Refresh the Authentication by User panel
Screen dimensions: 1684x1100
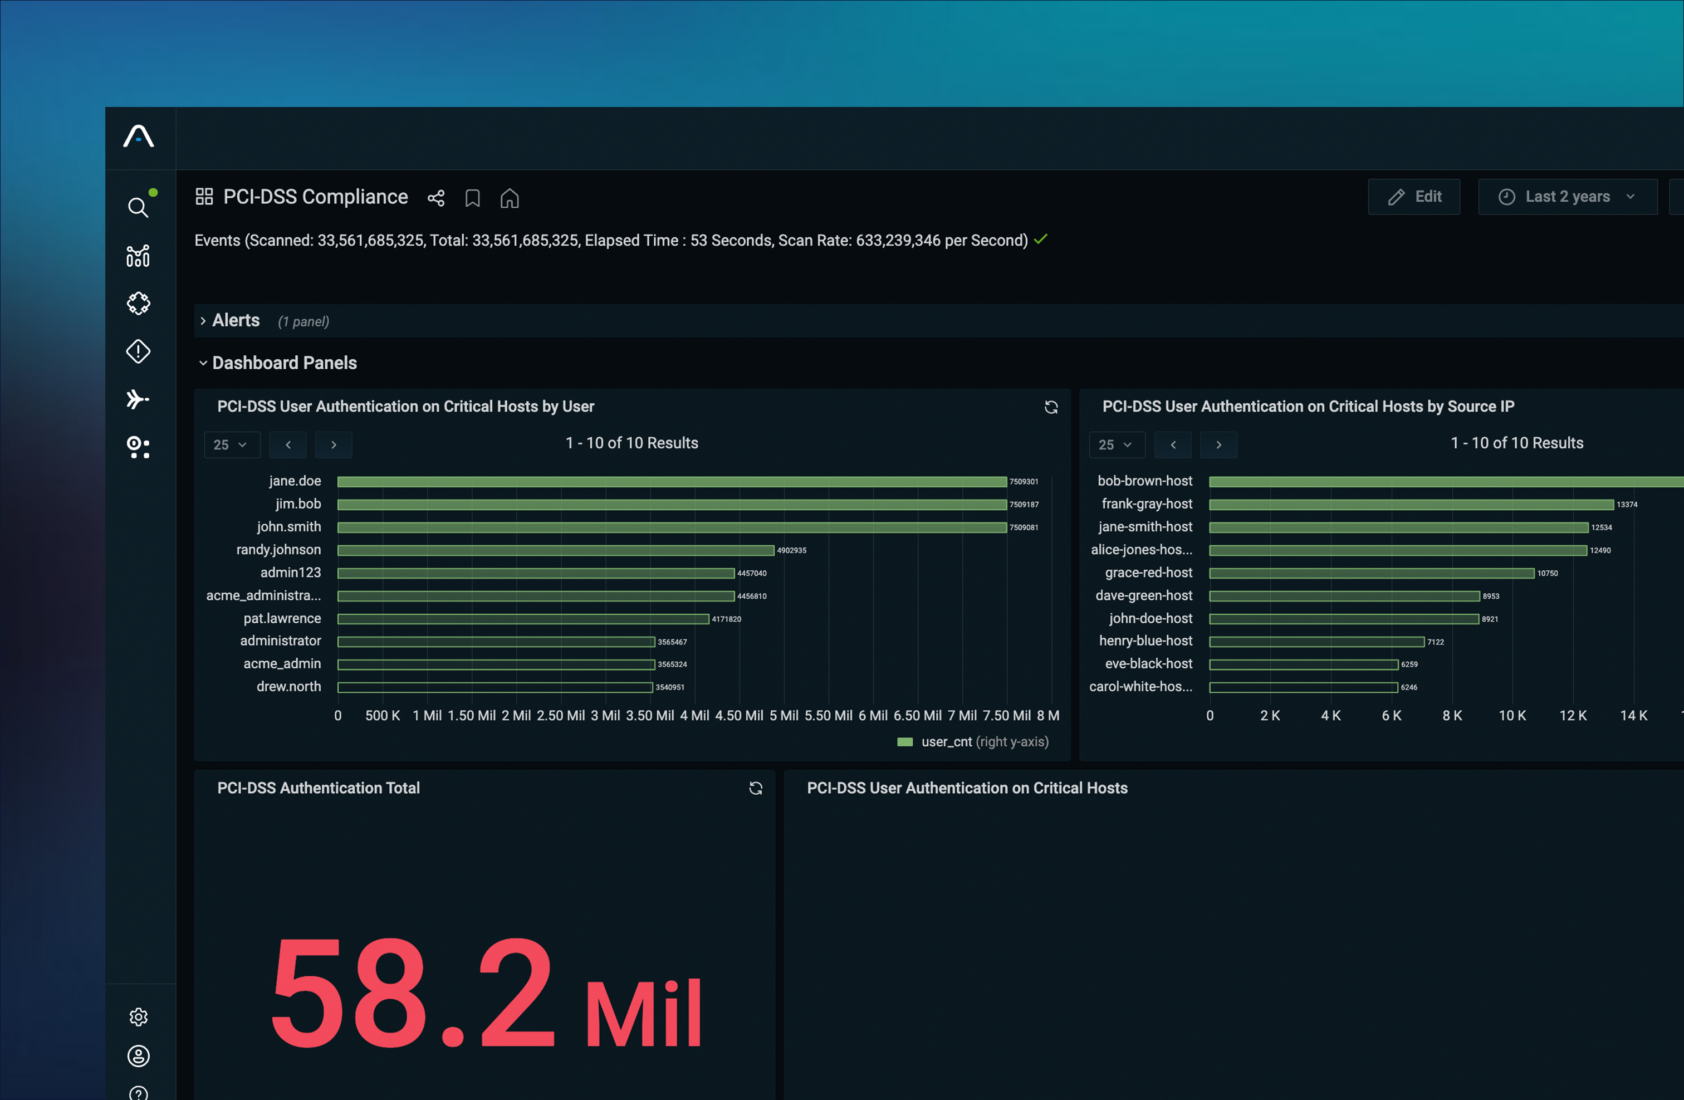(x=1051, y=407)
